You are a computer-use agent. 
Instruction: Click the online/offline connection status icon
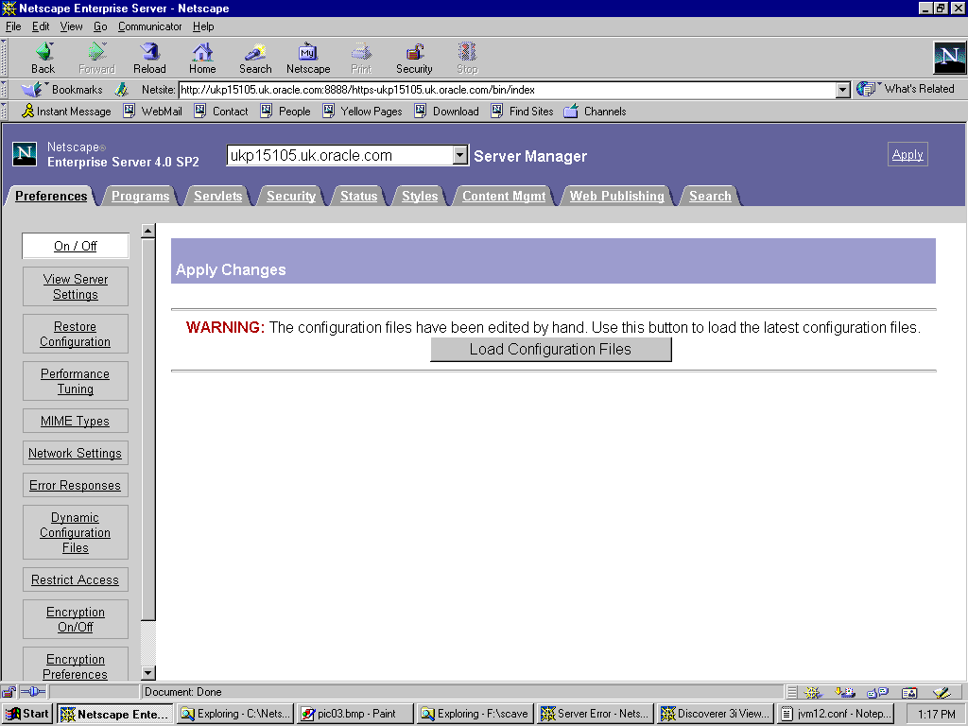pyautogui.click(x=33, y=692)
